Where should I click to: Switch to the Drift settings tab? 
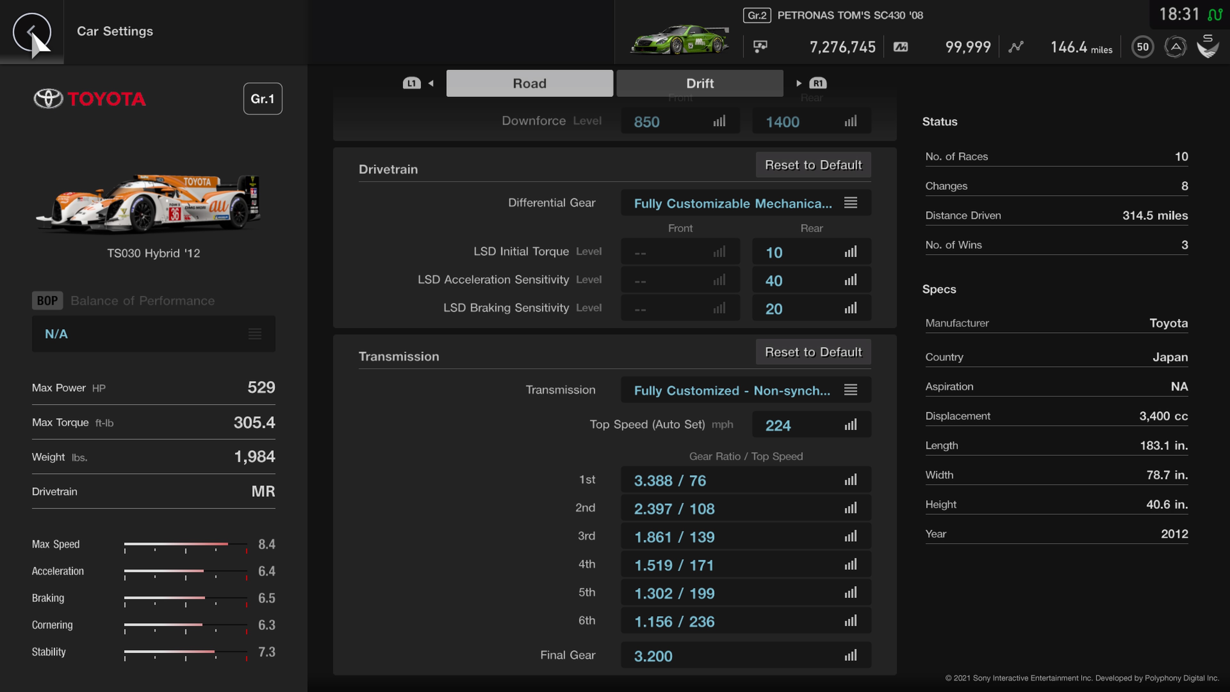point(700,83)
